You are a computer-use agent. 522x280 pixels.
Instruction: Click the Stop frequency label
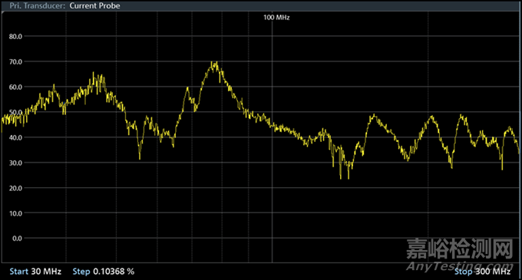click(x=464, y=272)
